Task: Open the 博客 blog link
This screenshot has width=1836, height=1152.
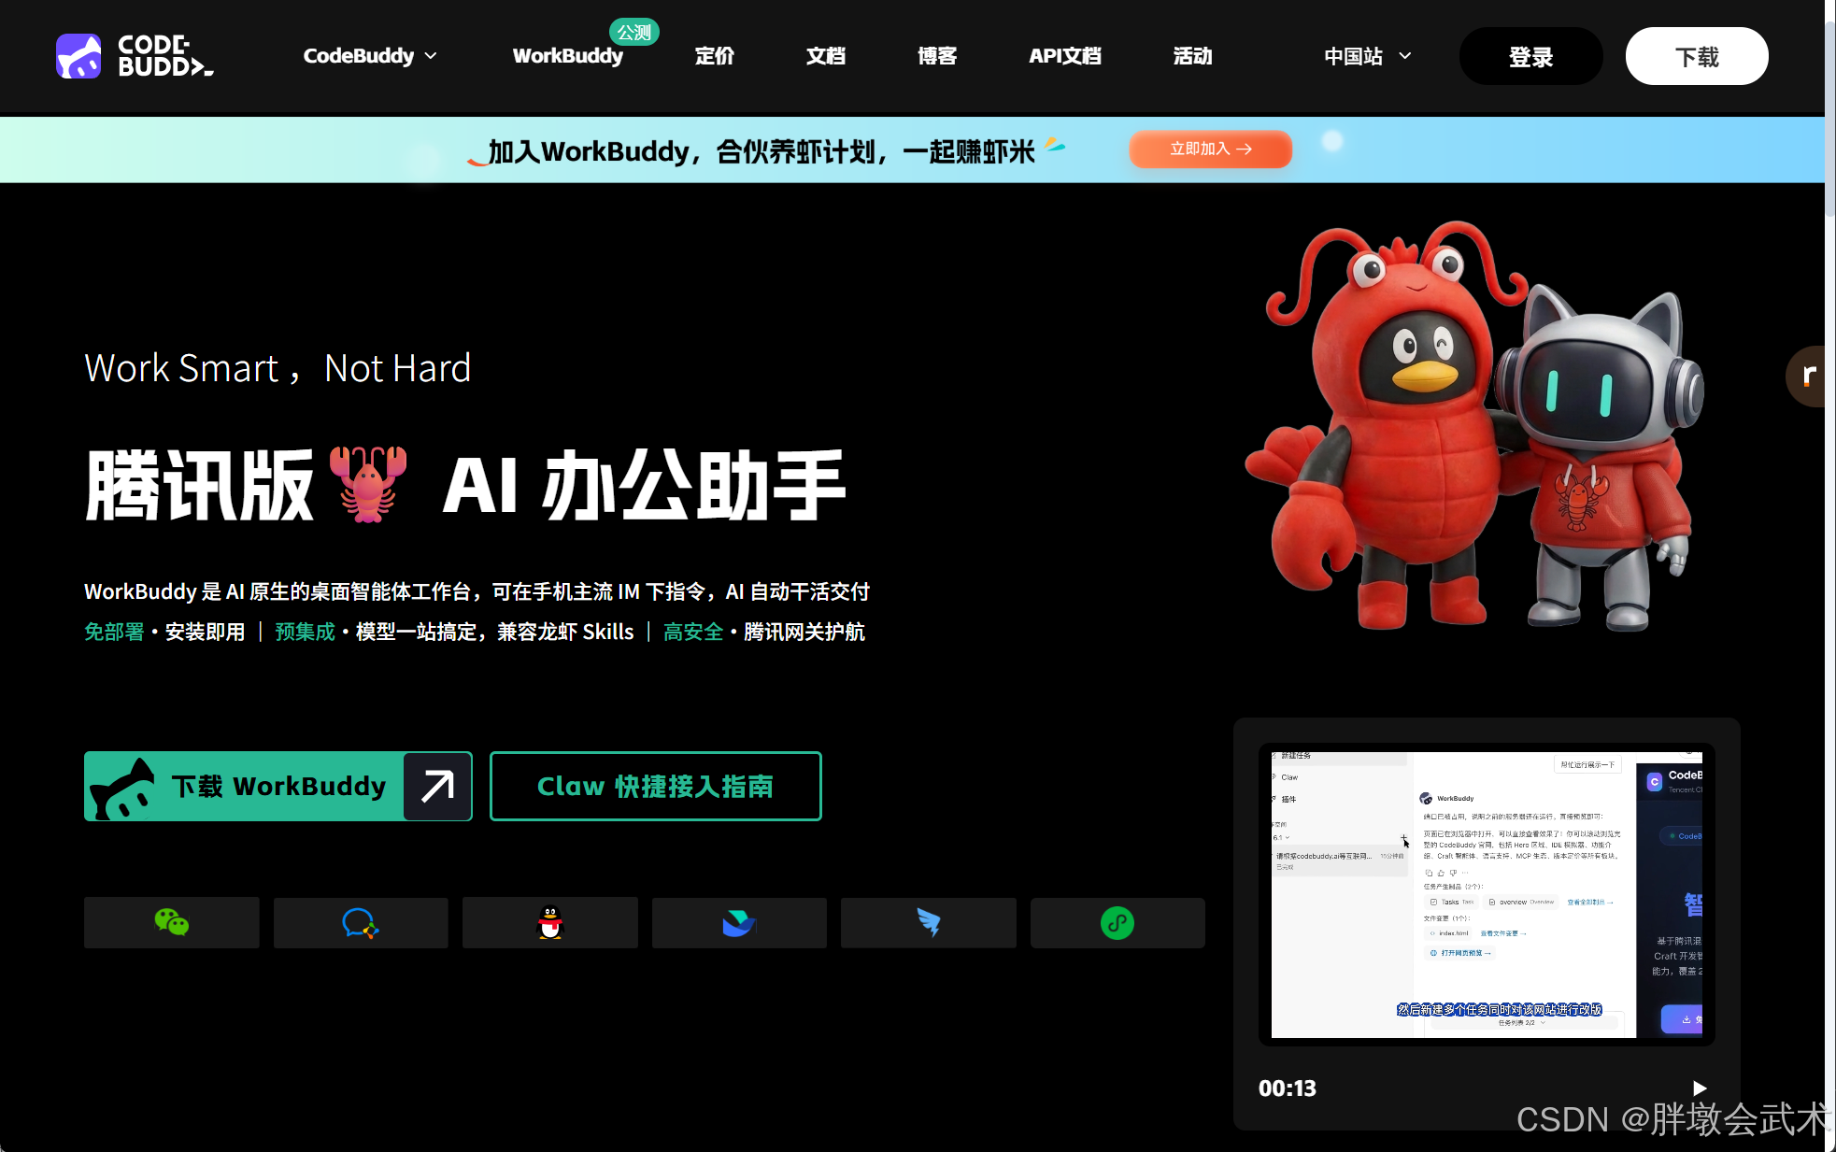Action: click(937, 56)
